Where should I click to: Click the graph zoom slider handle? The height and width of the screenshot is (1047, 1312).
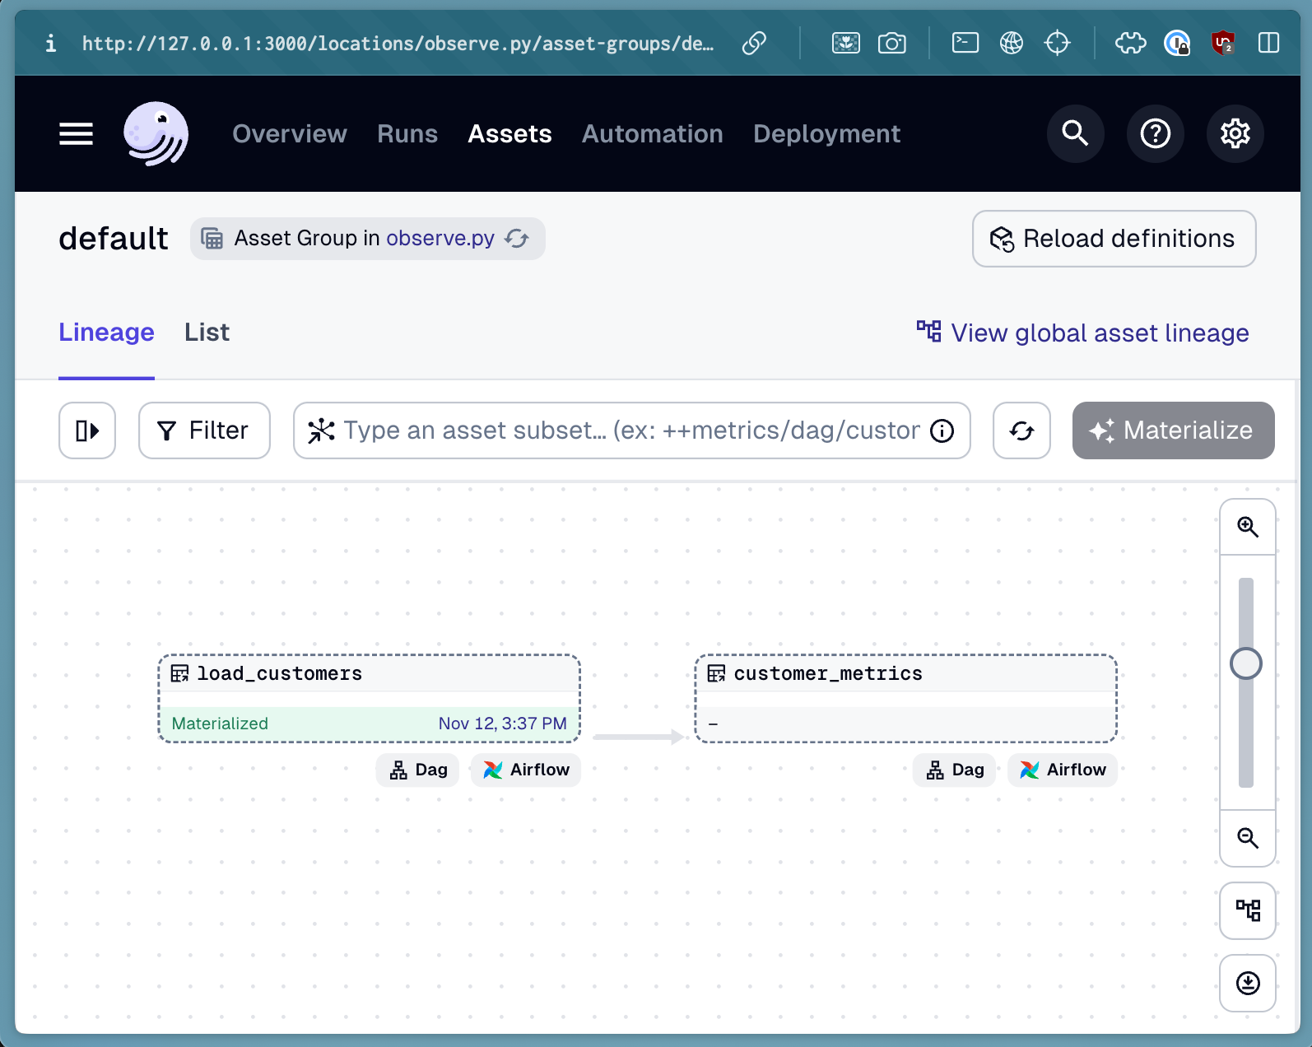coord(1246,663)
